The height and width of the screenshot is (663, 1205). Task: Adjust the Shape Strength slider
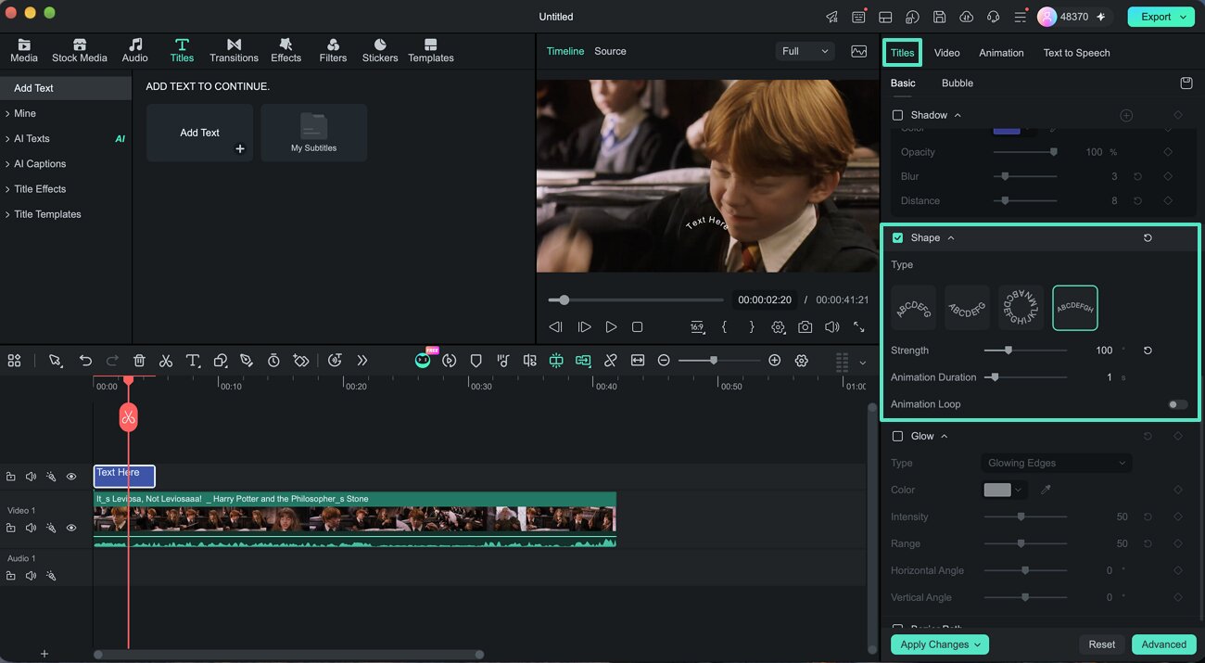click(x=1025, y=351)
